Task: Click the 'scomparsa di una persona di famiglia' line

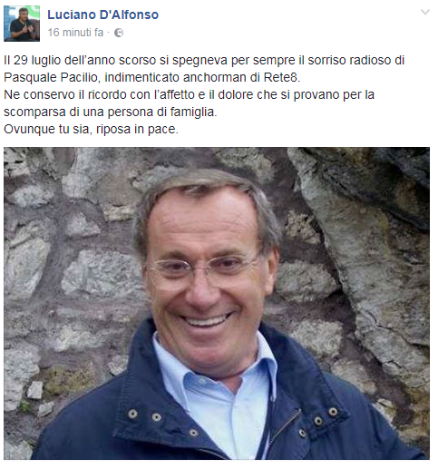Action: click(x=111, y=112)
